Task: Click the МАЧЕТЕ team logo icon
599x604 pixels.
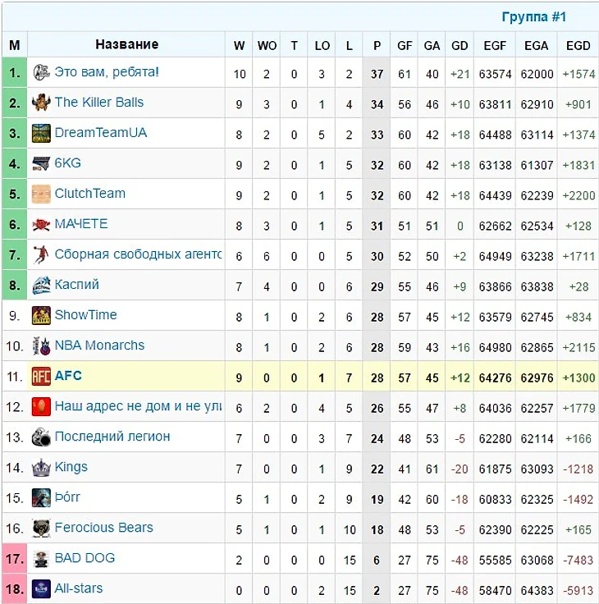Action: tap(41, 224)
